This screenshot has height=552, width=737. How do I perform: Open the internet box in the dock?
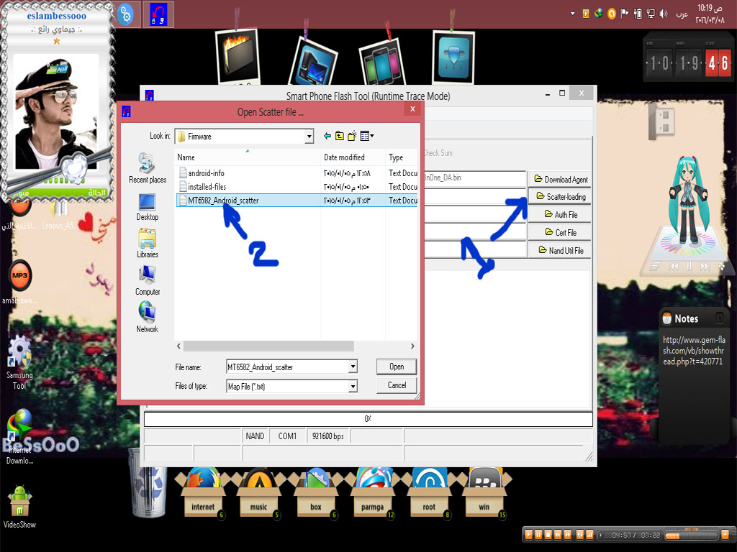coord(202,493)
